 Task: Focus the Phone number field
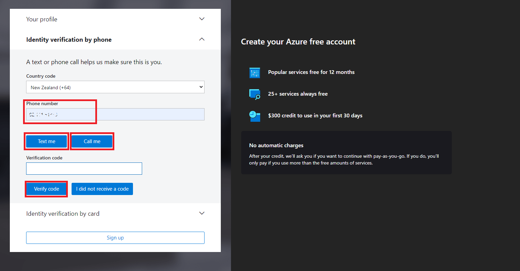pyautogui.click(x=115, y=114)
